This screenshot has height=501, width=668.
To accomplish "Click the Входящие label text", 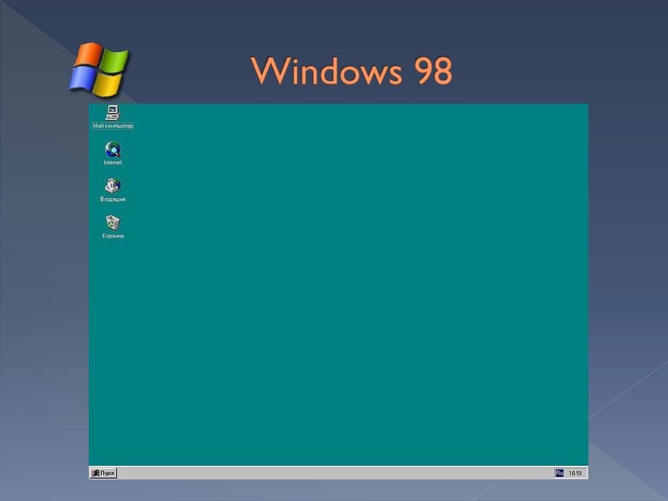I will (x=113, y=199).
